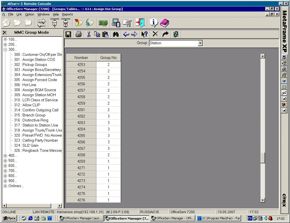Switch to C:\Program Files\Far taskbar button
This screenshot has height=223, width=290.
(x=219, y=218)
